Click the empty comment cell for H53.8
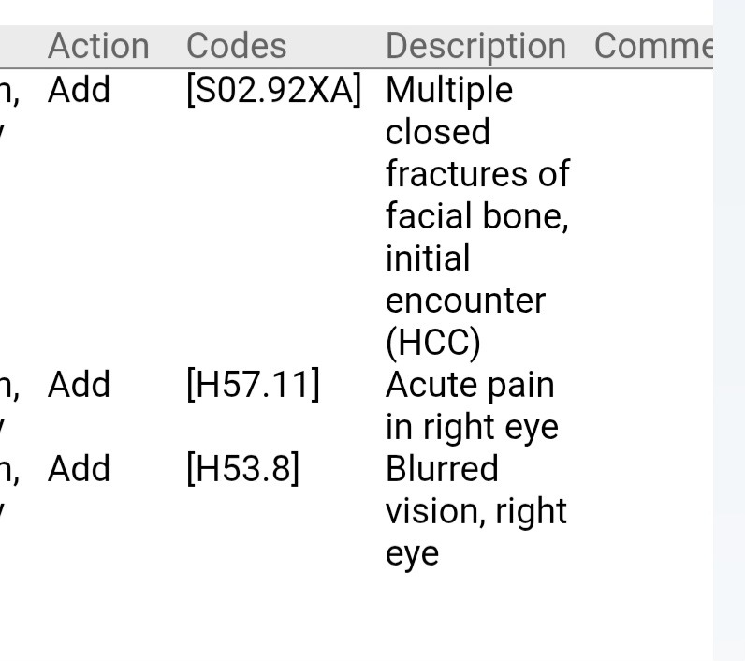Image resolution: width=745 pixels, height=661 pixels. point(652,510)
